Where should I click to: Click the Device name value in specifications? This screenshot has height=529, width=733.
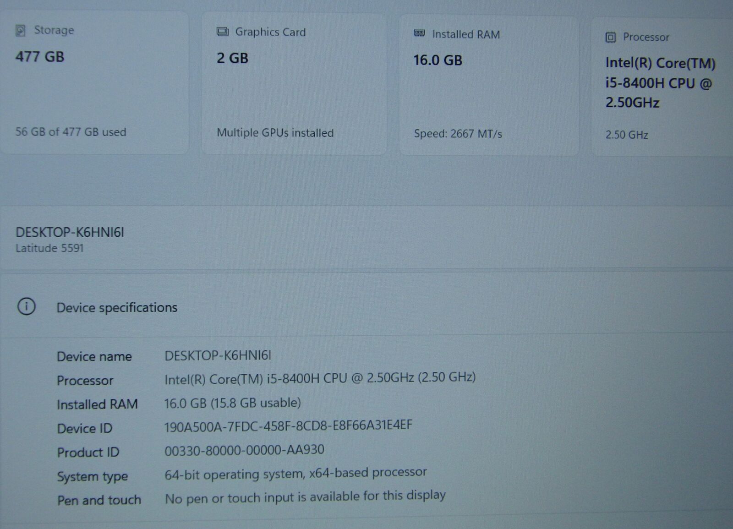click(218, 355)
